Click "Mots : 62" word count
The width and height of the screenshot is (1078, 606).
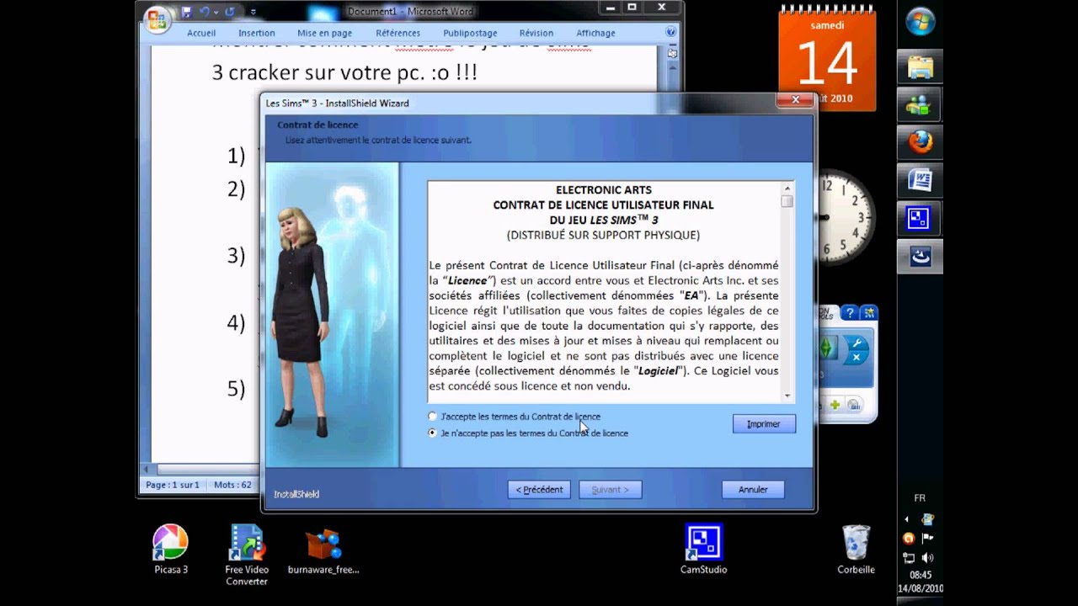[x=232, y=485]
